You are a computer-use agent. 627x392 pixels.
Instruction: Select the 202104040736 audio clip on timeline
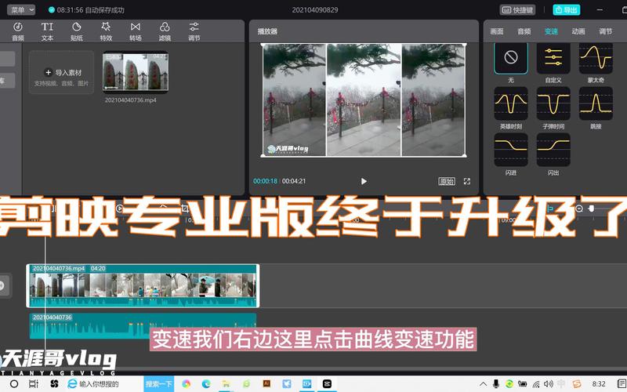(x=143, y=325)
